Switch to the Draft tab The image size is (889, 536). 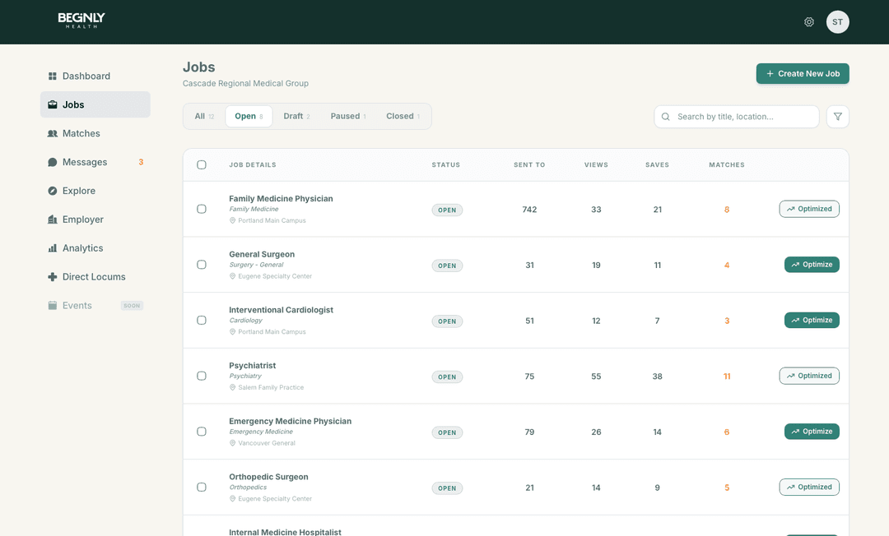click(x=296, y=116)
